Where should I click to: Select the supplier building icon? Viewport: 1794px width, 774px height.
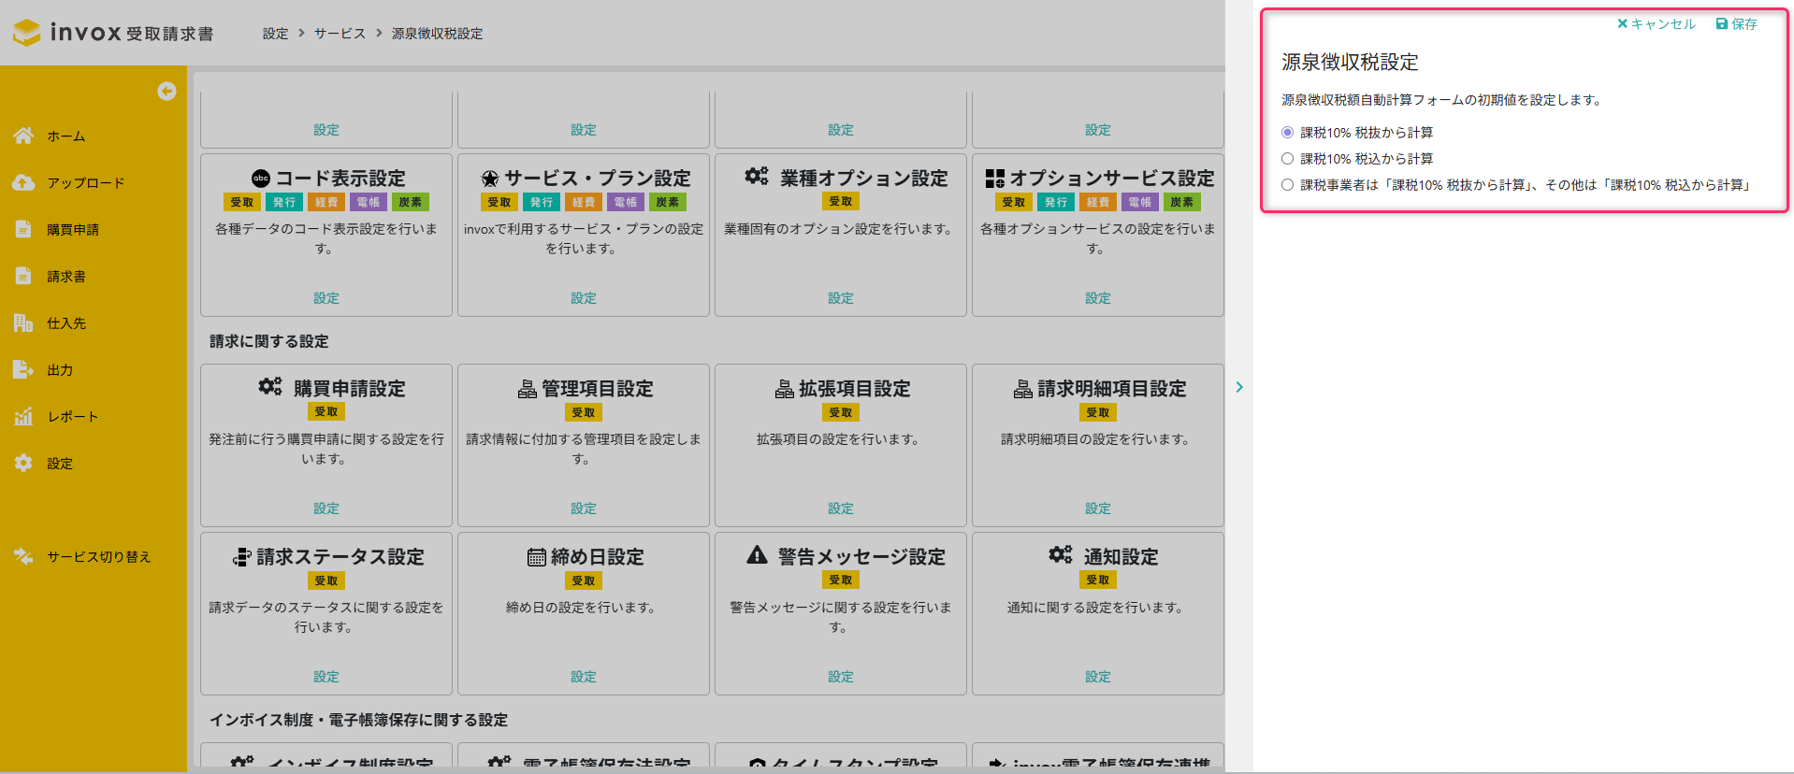coord(23,322)
